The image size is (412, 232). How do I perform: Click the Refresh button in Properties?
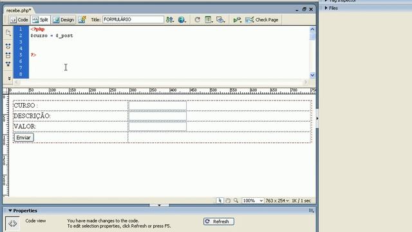[219, 222]
